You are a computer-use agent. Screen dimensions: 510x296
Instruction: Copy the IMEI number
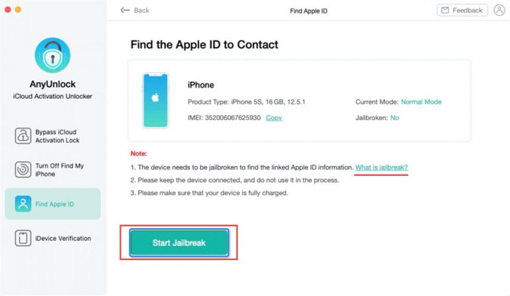(x=274, y=117)
